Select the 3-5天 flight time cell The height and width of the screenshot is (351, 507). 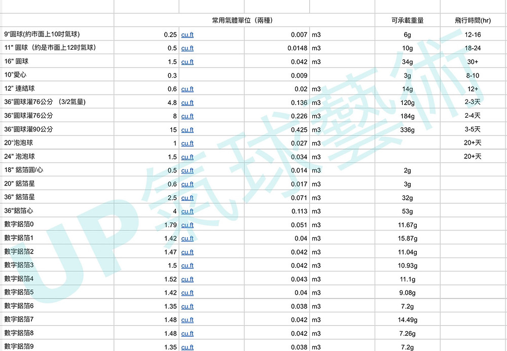(474, 129)
